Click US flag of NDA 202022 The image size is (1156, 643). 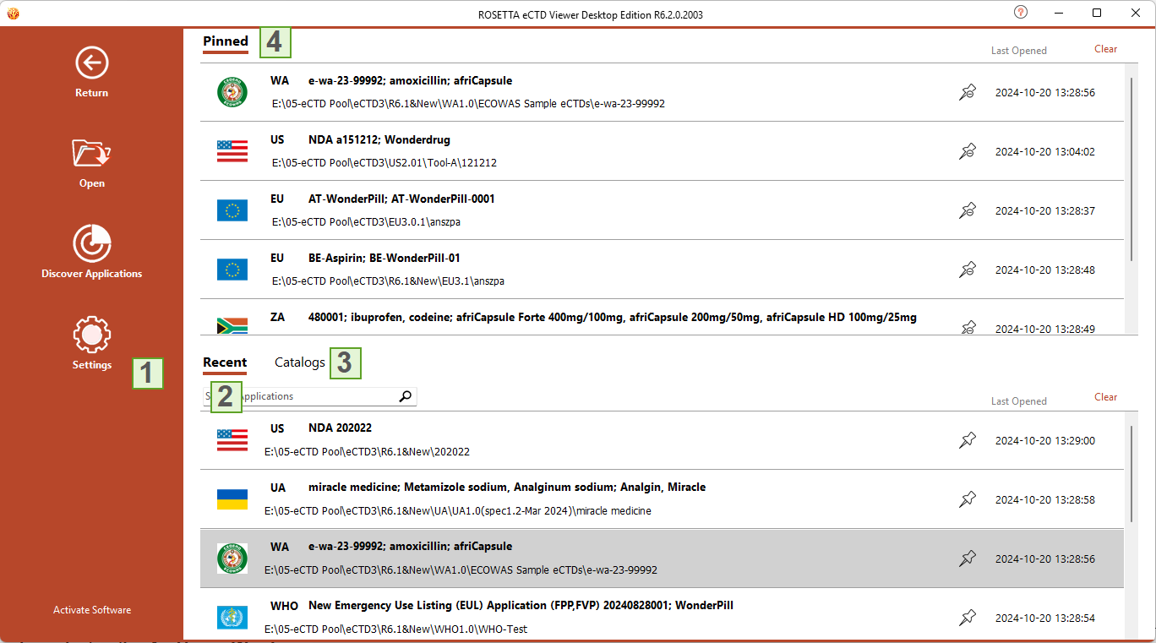tap(232, 440)
